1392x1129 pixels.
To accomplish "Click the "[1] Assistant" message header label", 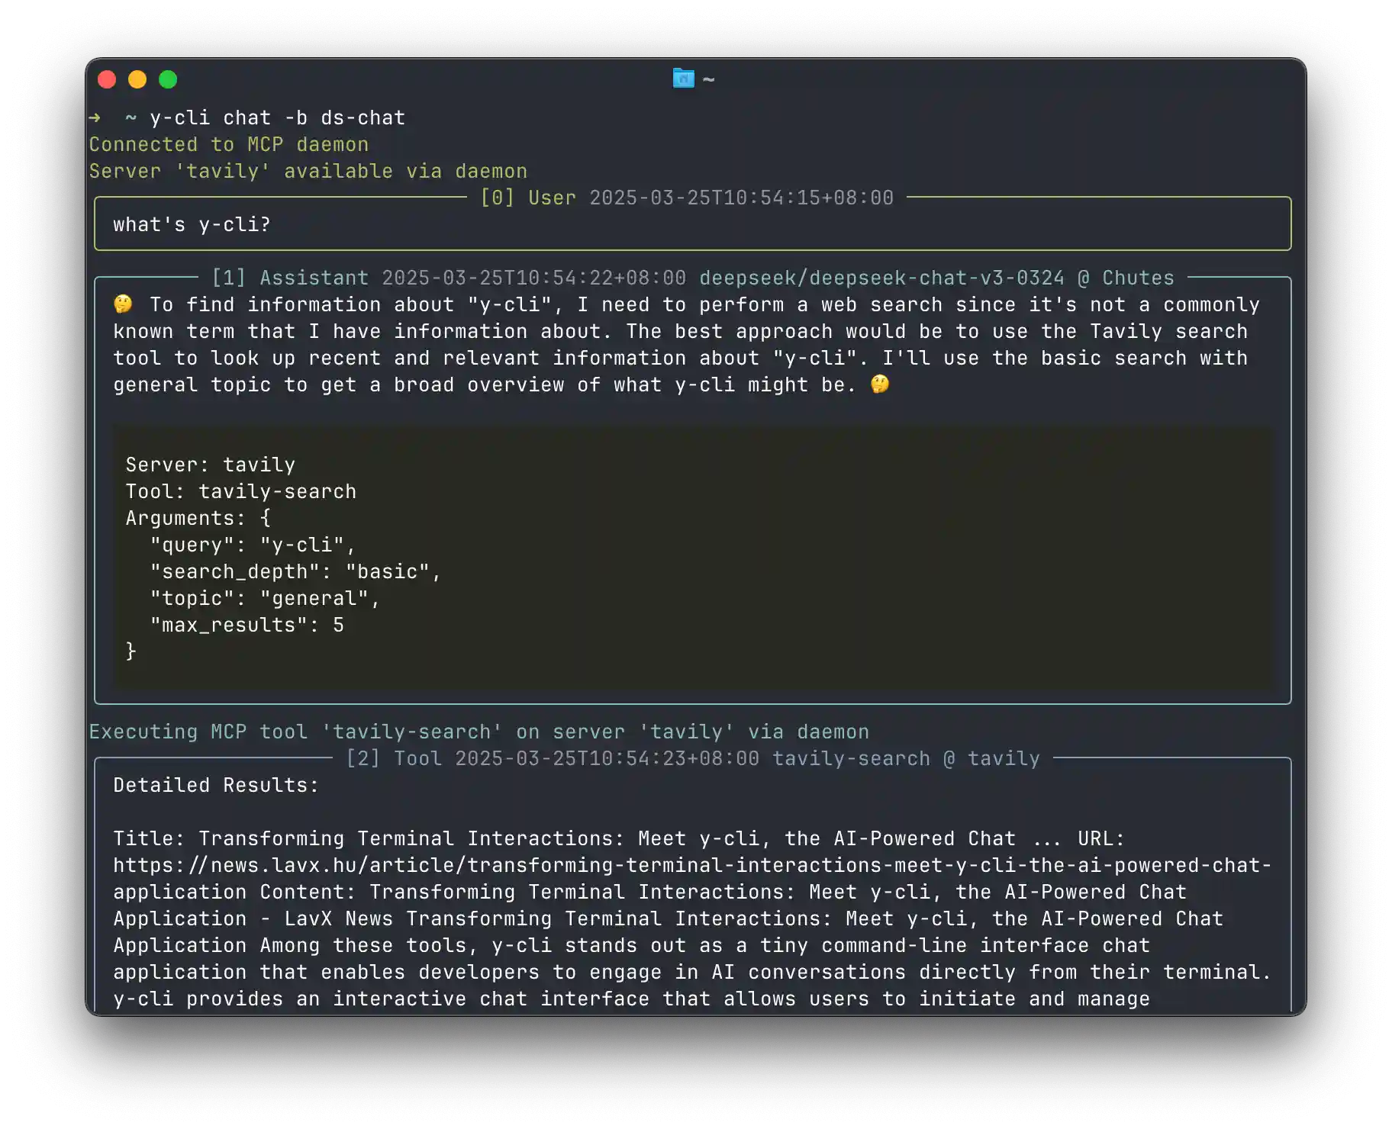I will (290, 278).
